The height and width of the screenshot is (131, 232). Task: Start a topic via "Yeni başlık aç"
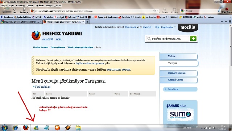43,87
